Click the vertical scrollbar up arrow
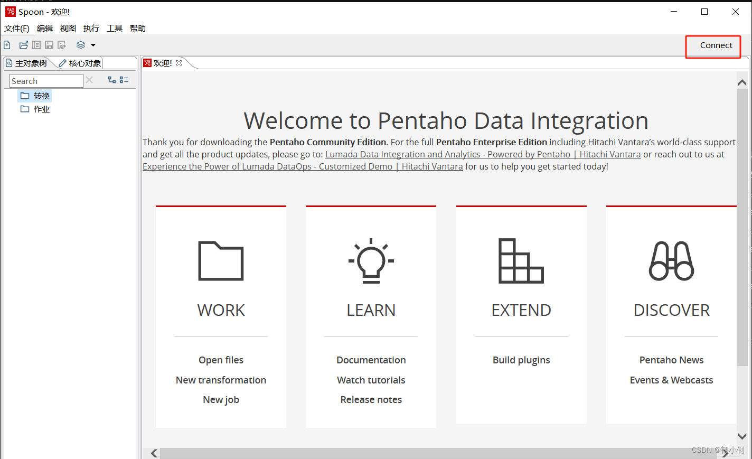This screenshot has width=752, height=459. 742,82
